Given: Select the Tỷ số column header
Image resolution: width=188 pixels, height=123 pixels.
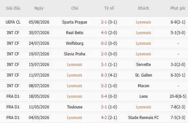Looking at the screenshot, I should (x=109, y=8).
